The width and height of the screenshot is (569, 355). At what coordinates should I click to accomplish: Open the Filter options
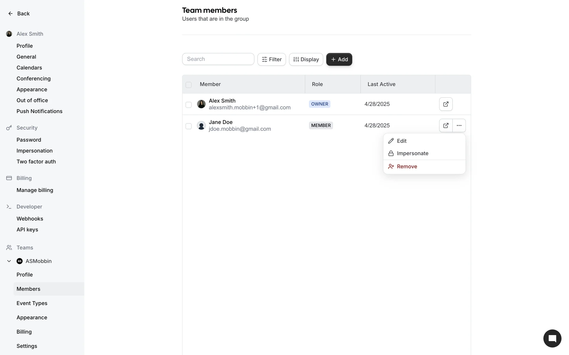pyautogui.click(x=271, y=59)
